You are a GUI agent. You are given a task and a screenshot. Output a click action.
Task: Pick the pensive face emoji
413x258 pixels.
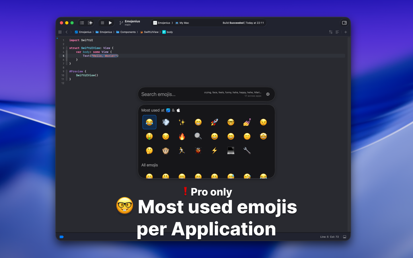(x=166, y=136)
